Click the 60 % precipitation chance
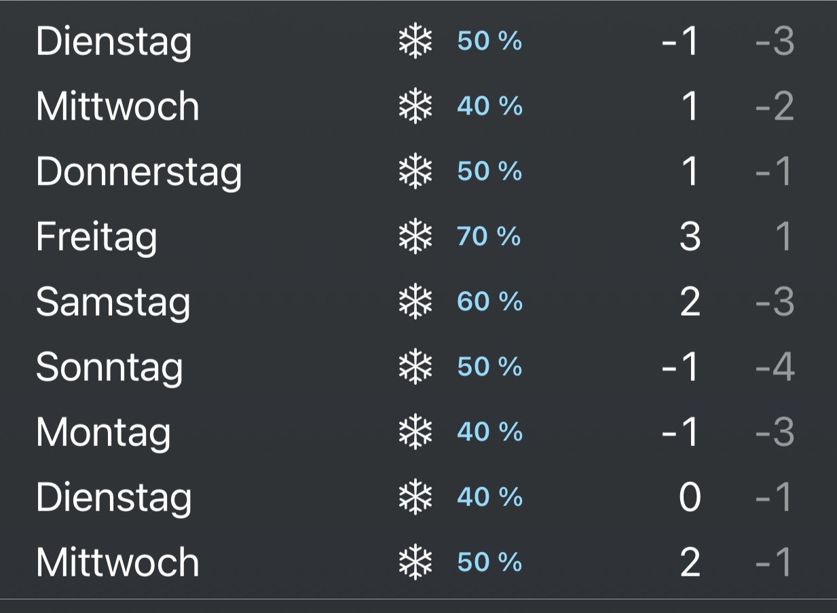Viewport: 837px width, 613px height. (489, 302)
